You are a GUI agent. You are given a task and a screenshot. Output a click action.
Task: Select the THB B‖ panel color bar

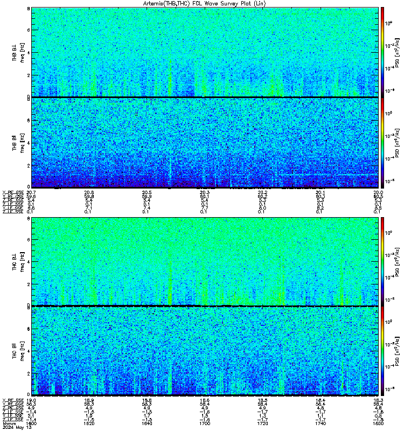tap(382, 143)
